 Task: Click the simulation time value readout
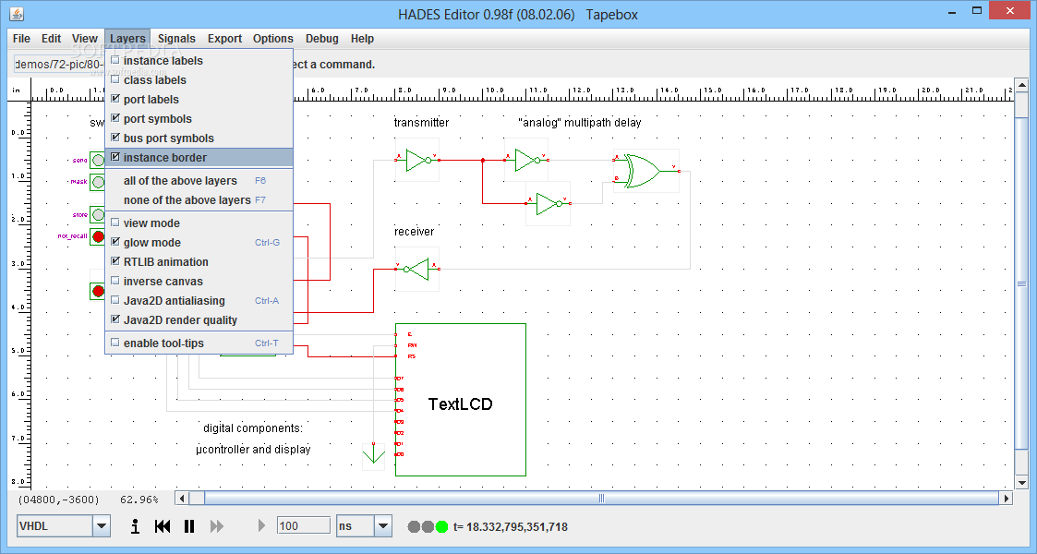[x=511, y=527]
